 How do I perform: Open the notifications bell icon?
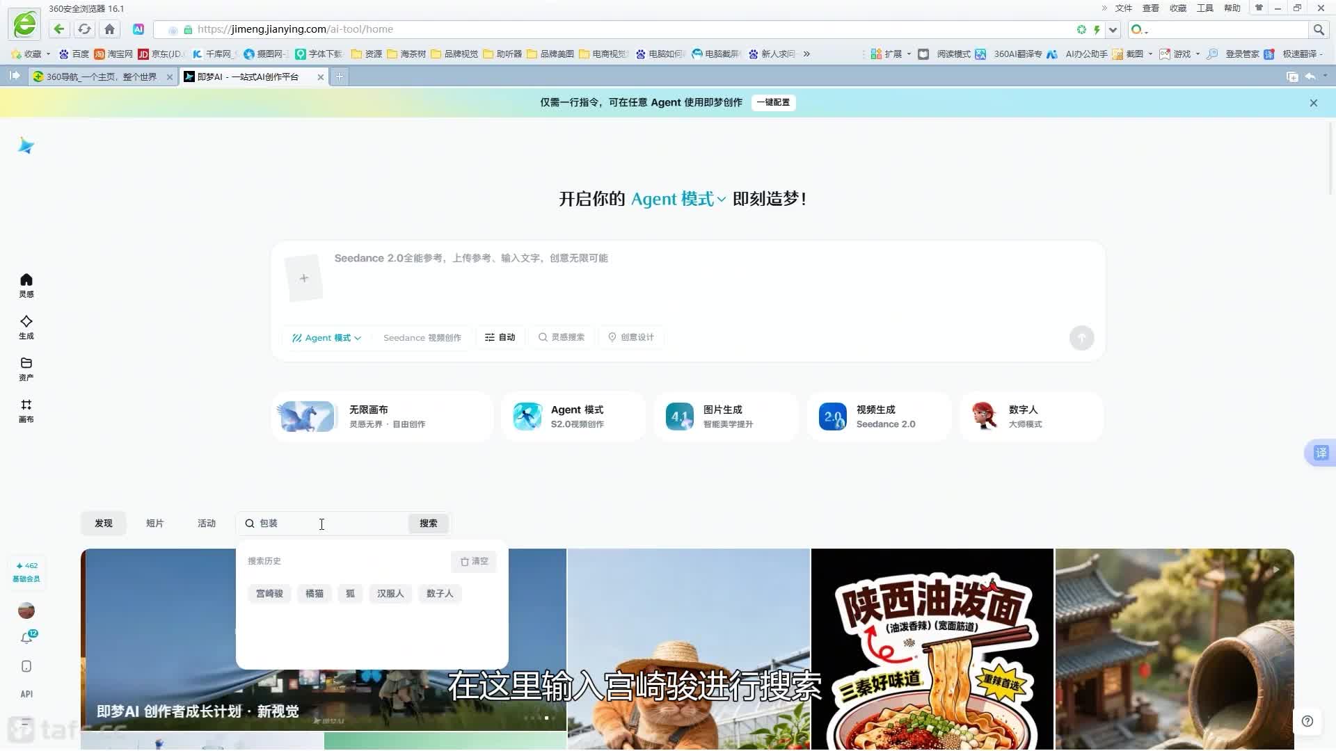26,638
